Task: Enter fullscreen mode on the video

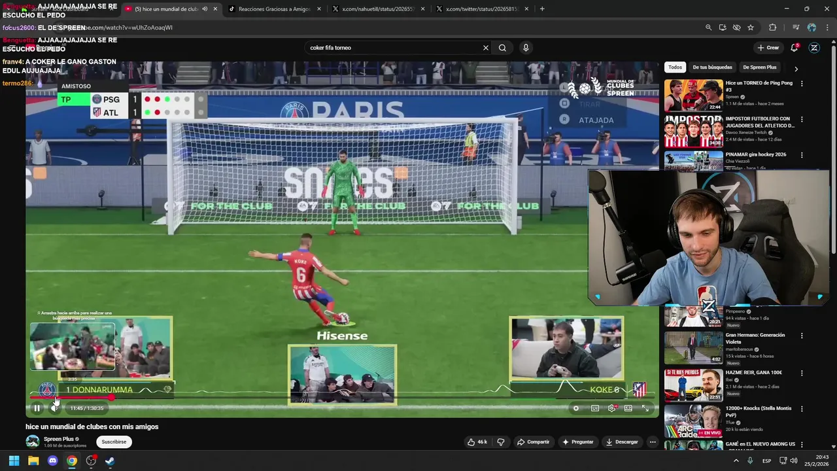Action: pyautogui.click(x=645, y=408)
